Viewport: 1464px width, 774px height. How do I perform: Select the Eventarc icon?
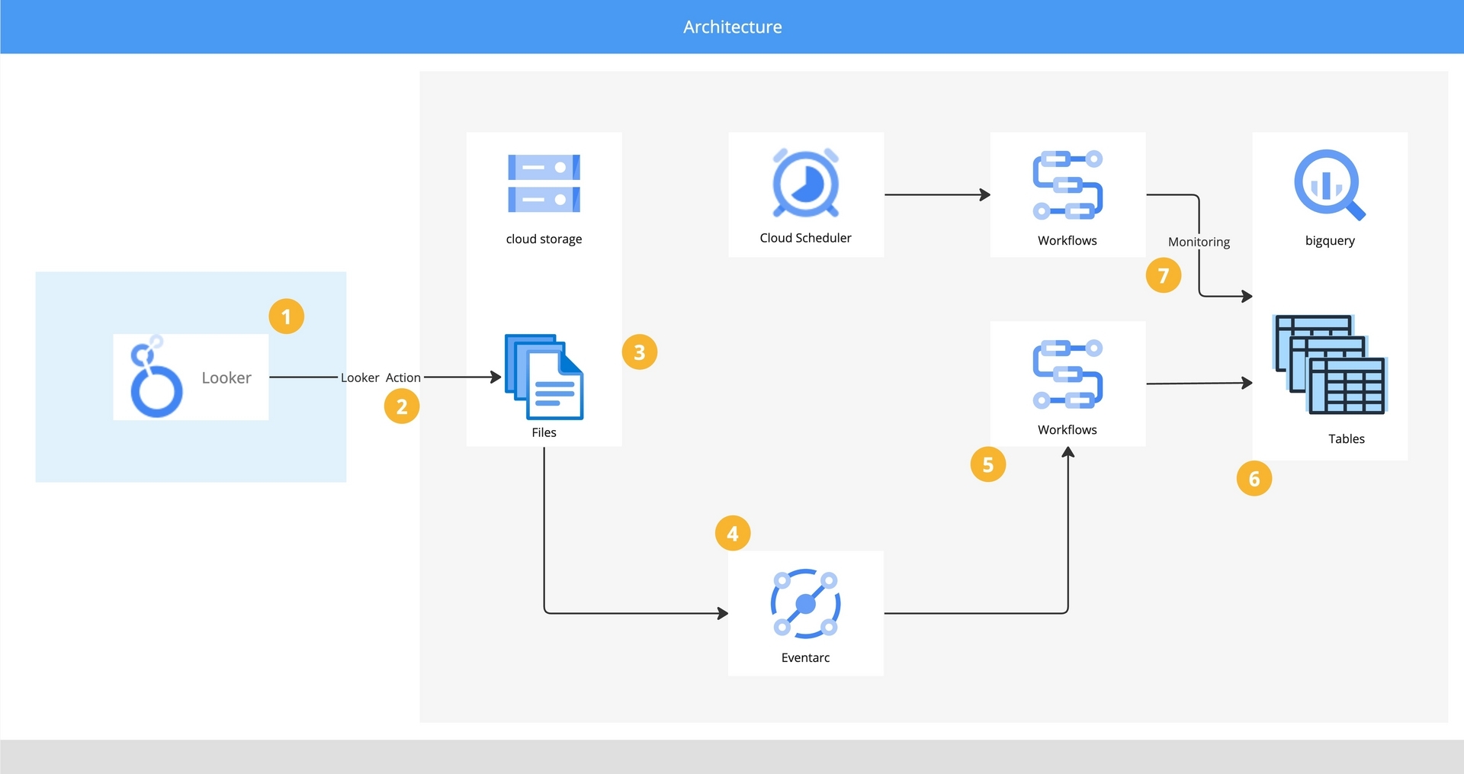(806, 604)
